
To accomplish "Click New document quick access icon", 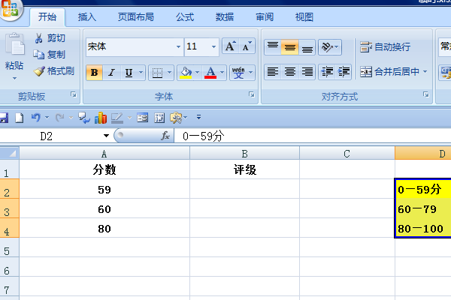I will click(x=20, y=118).
